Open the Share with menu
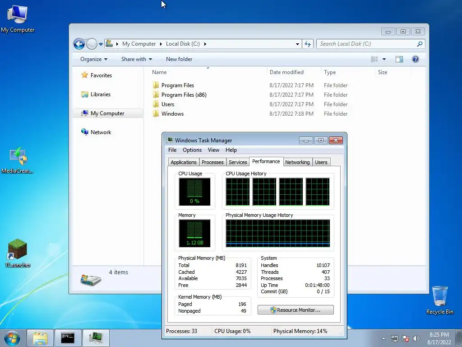Image resolution: width=462 pixels, height=347 pixels. [x=136, y=59]
